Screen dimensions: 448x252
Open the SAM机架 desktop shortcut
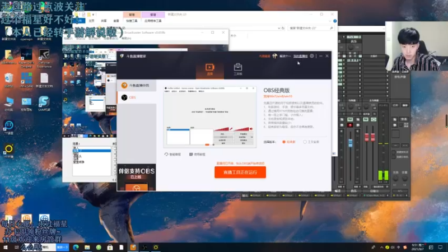coord(44,104)
